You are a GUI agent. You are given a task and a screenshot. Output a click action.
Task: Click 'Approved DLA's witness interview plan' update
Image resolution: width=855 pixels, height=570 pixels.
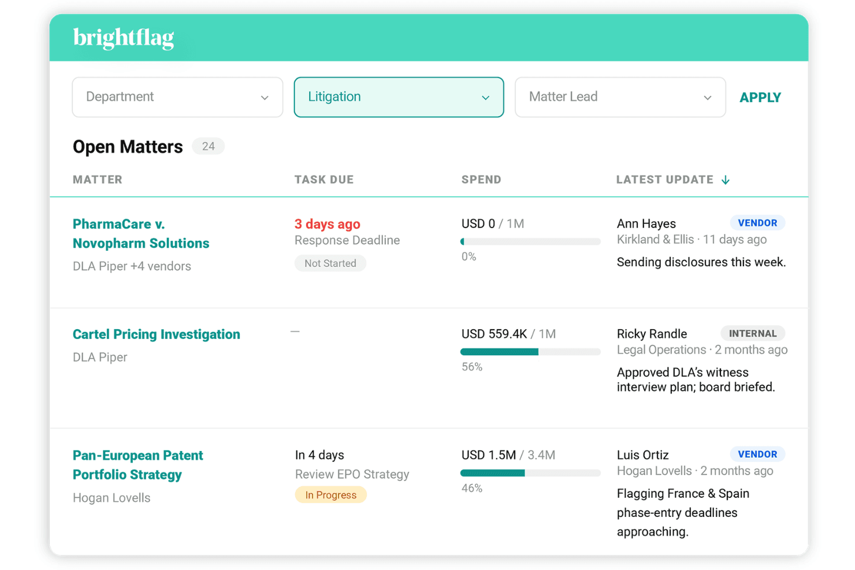(696, 379)
